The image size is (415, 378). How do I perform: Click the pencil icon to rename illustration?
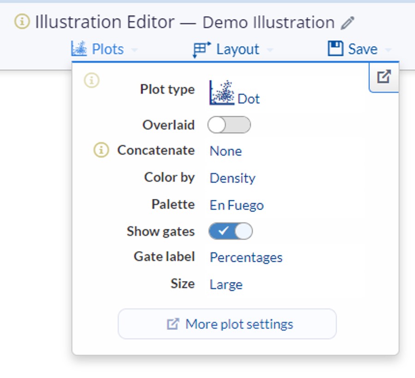[x=348, y=23]
